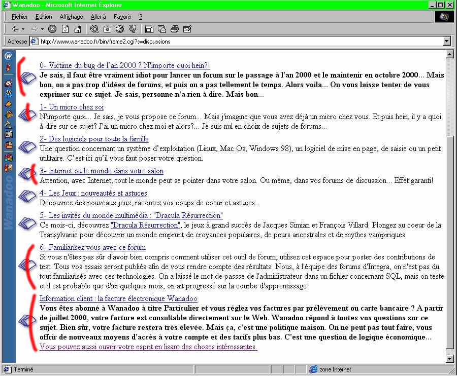The width and height of the screenshot is (457, 376).
Task: Click the Edit page toolbar button
Action: [187, 29]
